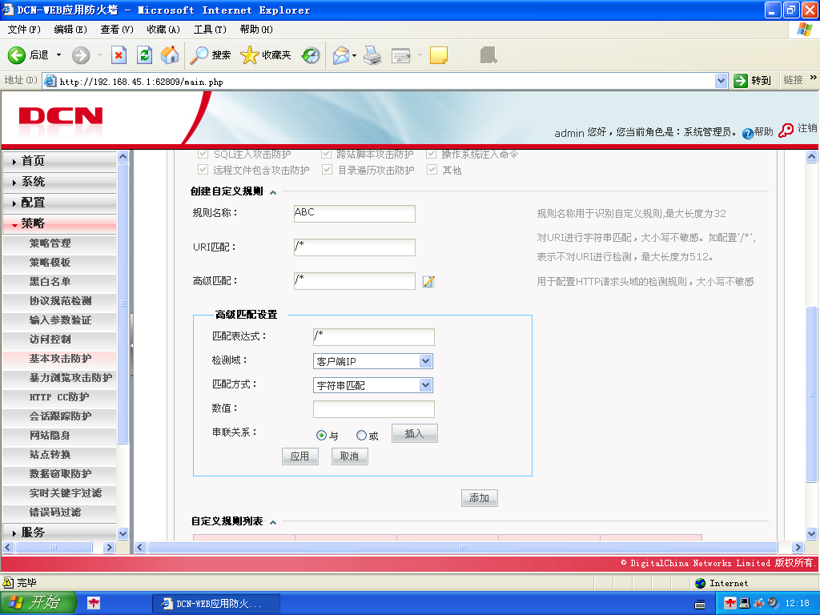Viewport: 820px width, 615px height.
Task: Toggle 目录遍历攻击防护 checkbox
Action: 327,170
